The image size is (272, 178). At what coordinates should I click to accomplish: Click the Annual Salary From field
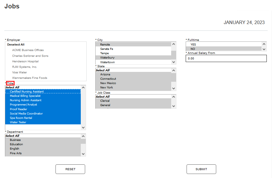click(x=226, y=58)
